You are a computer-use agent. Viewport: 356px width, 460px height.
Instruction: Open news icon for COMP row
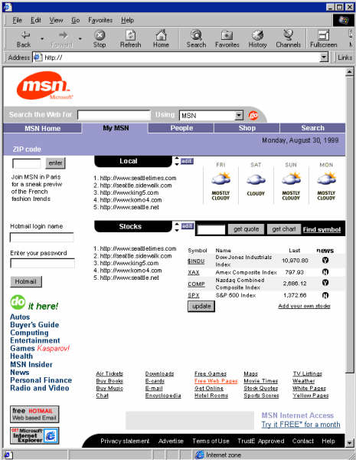[325, 283]
